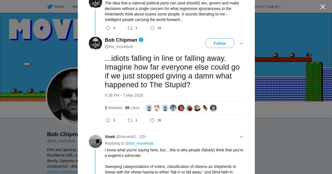Open the @the_moviebob mention link in reply
The image size is (332, 174).
(139, 143)
